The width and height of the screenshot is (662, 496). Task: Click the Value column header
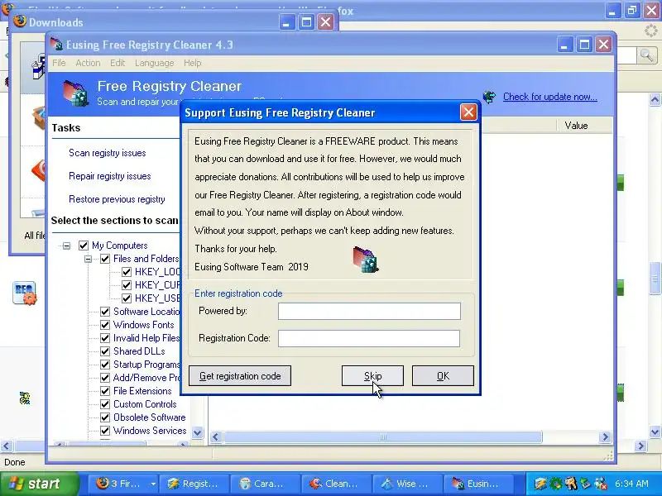tap(576, 126)
